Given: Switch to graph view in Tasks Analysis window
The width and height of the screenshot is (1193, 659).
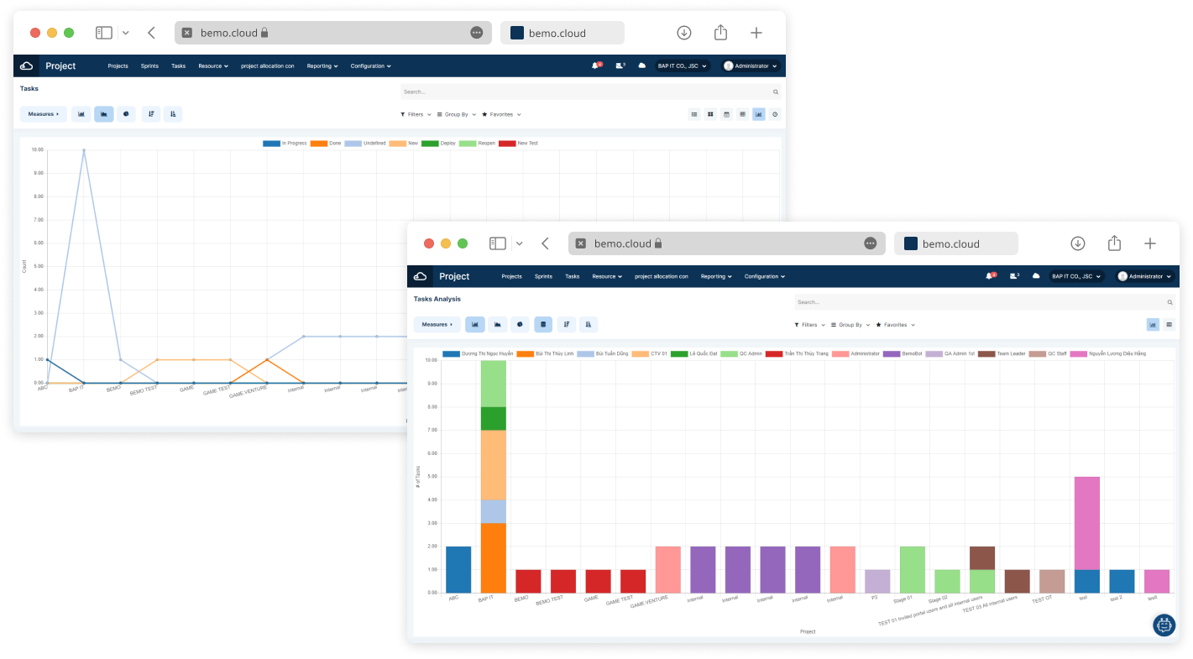Looking at the screenshot, I should 1153,325.
